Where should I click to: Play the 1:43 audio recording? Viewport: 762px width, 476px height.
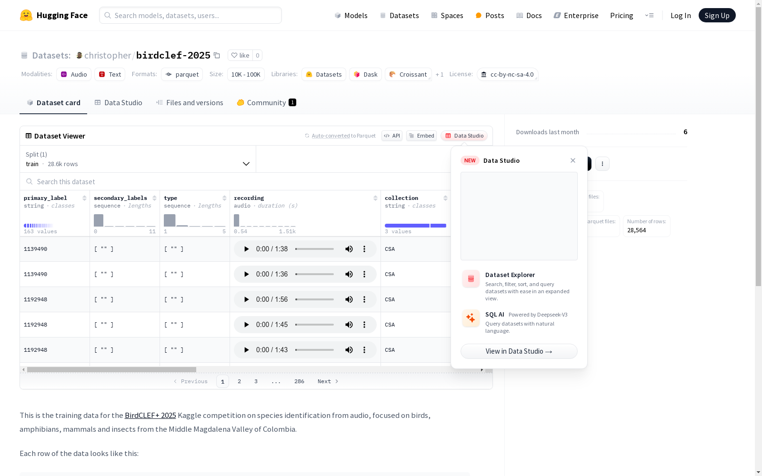click(x=246, y=350)
